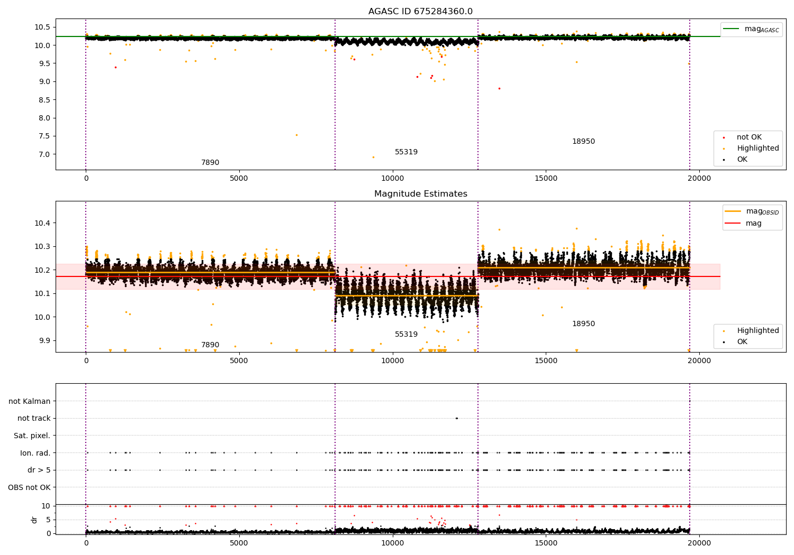Click the '7890' annotation in the Magnitude Estimates plot

coord(210,345)
